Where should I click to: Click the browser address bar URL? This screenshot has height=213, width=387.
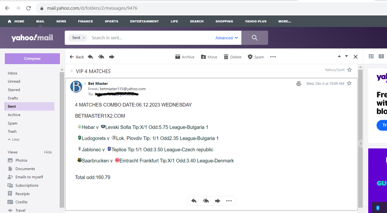[92, 8]
